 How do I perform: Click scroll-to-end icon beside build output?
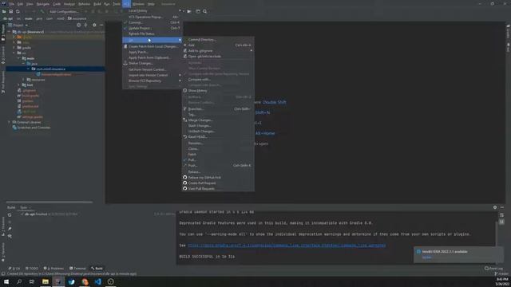(501, 222)
